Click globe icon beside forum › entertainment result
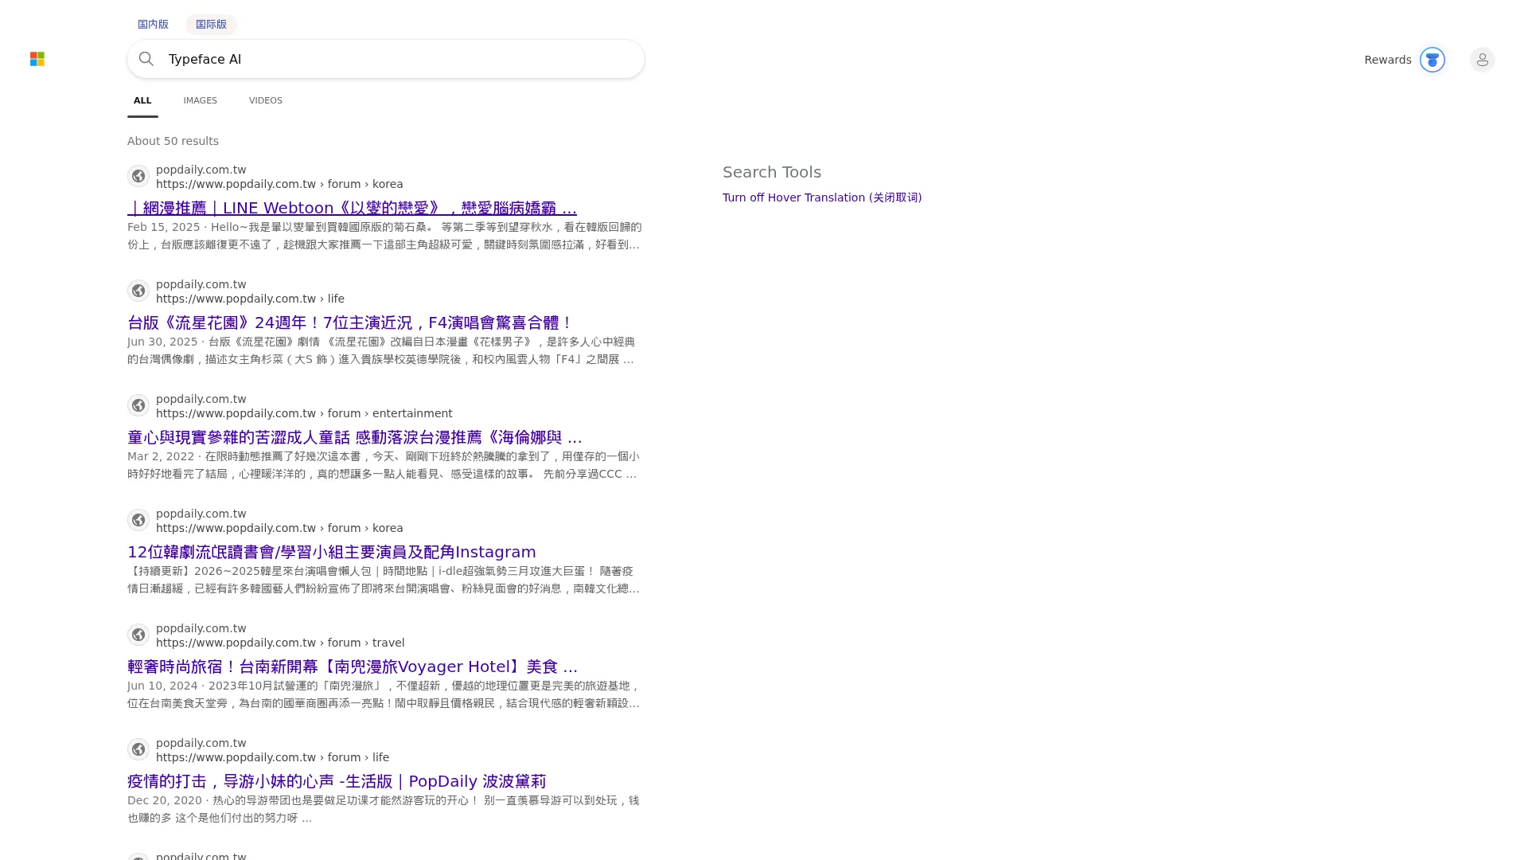1528x860 pixels. (138, 405)
